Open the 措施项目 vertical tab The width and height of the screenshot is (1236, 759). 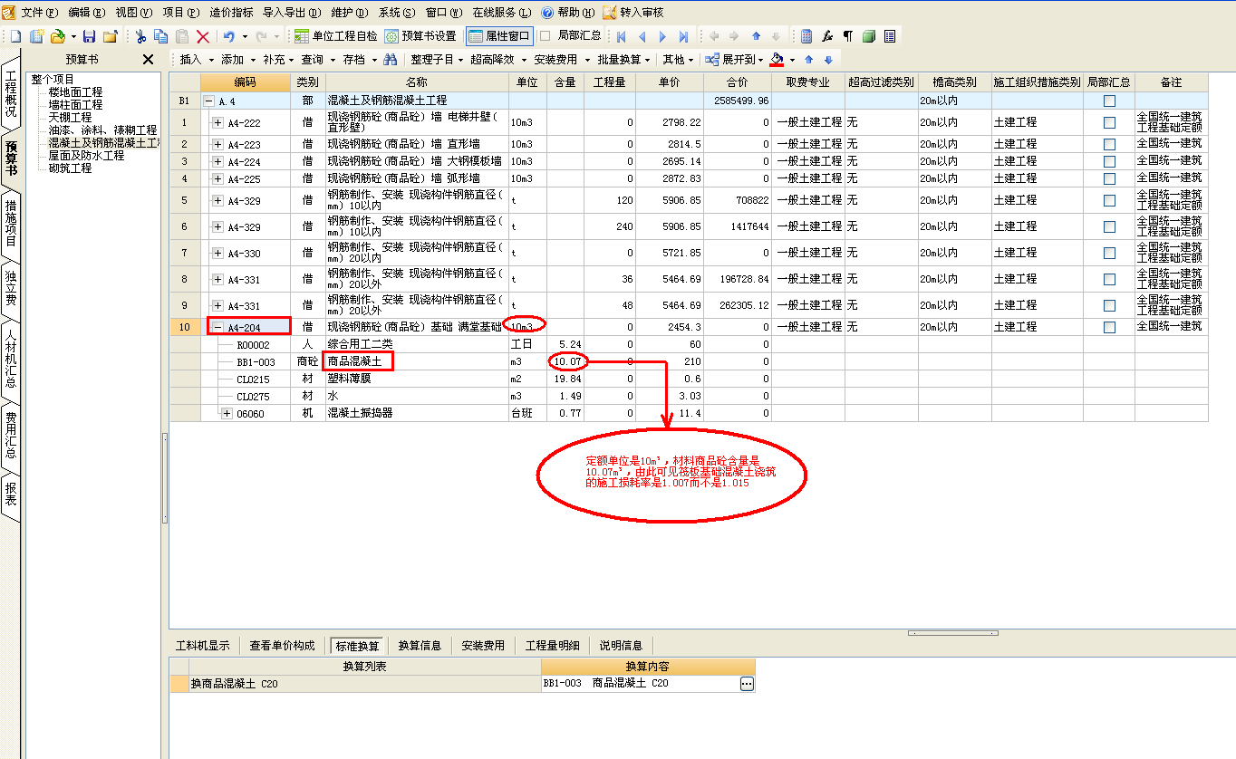pyautogui.click(x=11, y=225)
